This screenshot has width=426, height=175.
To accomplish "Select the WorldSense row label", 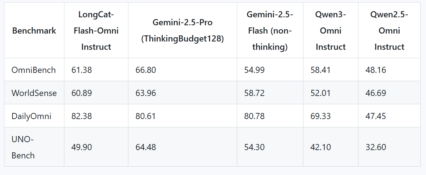I will [34, 93].
